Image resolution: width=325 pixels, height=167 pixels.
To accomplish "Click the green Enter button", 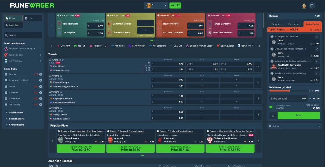I will (x=299, y=115).
